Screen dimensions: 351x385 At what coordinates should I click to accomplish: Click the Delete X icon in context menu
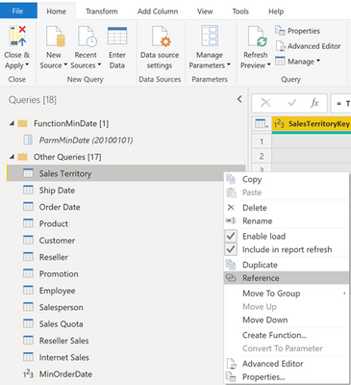point(231,208)
